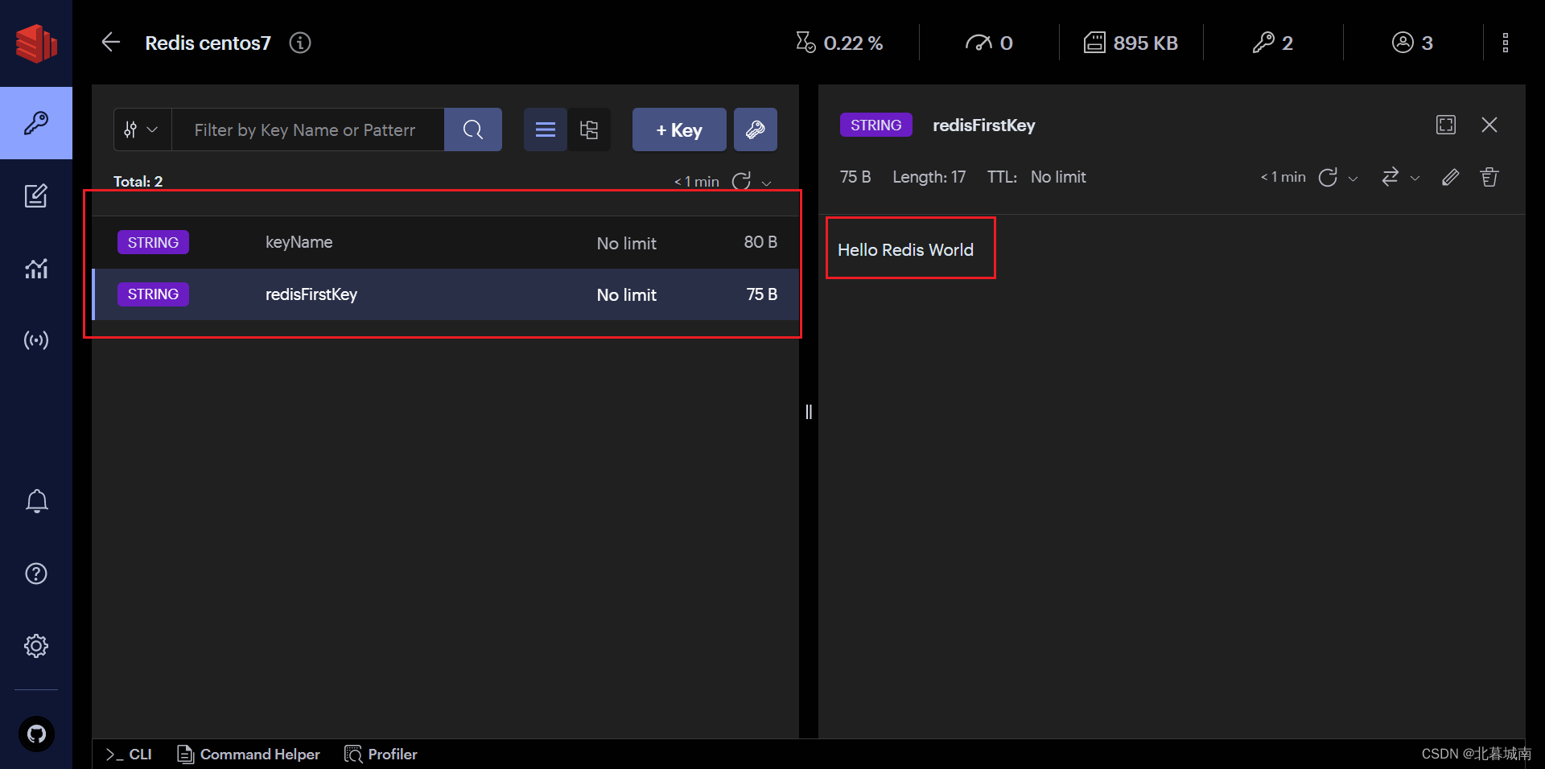Click the Filter by Key Name field

click(307, 130)
